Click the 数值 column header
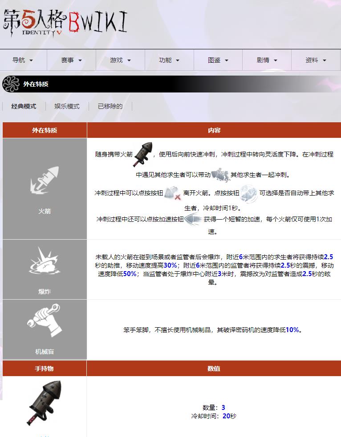This screenshot has width=341, height=437. pyautogui.click(x=214, y=369)
